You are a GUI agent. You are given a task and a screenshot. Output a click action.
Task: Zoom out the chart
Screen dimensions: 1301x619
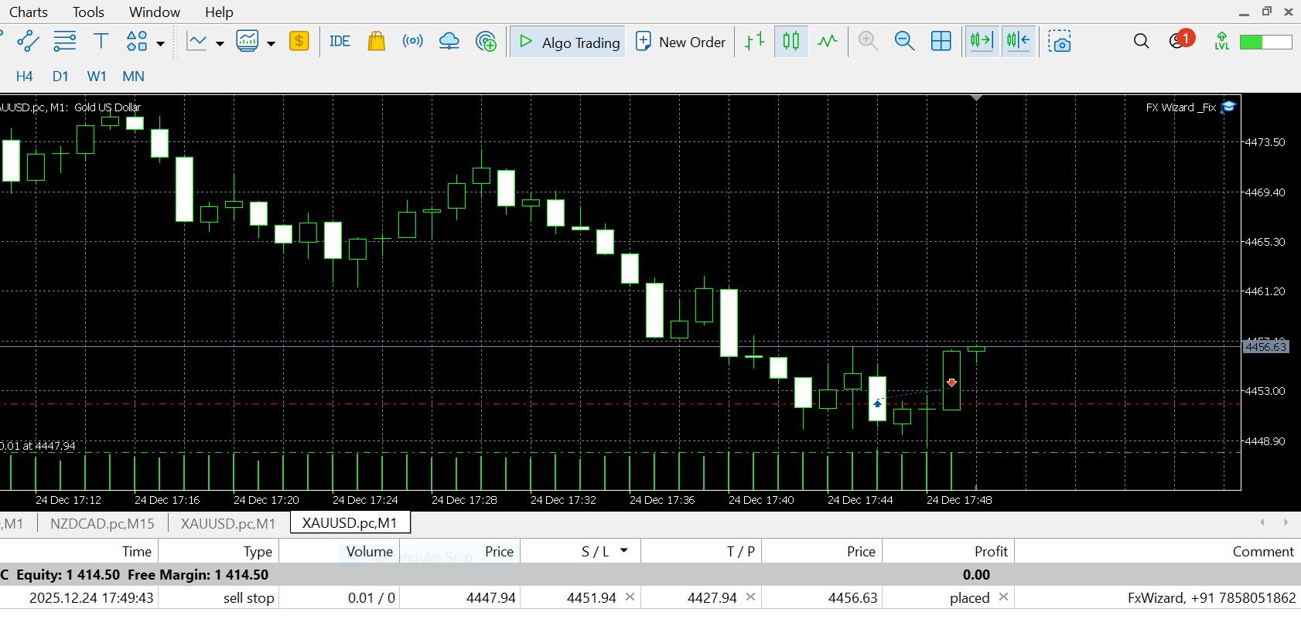904,42
